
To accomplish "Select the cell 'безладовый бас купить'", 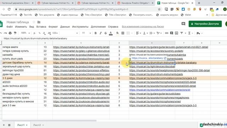I will tap(20, 94).
